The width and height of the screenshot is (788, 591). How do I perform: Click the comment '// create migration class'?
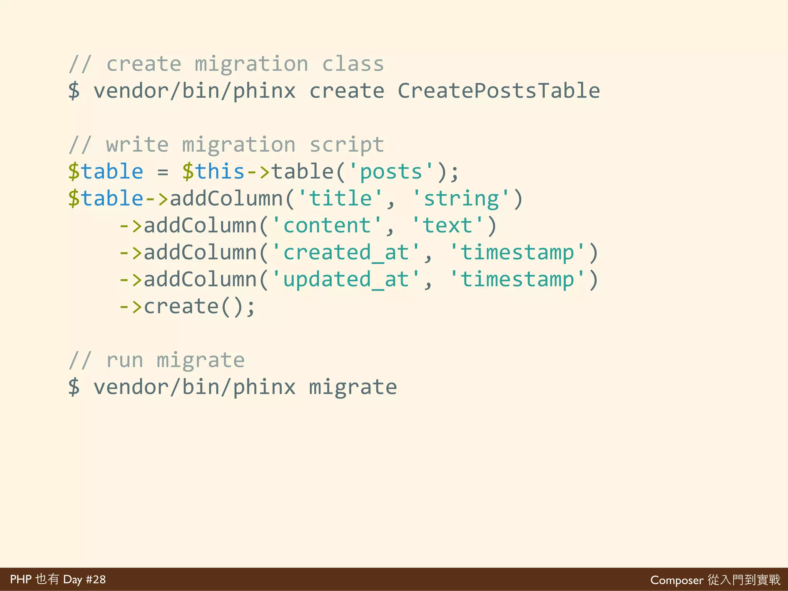pos(226,64)
